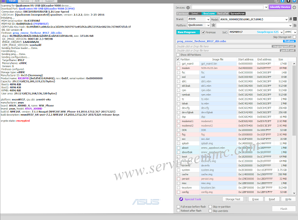Open the ADB tab
The width and height of the screenshot is (298, 220).
click(x=37, y=1)
